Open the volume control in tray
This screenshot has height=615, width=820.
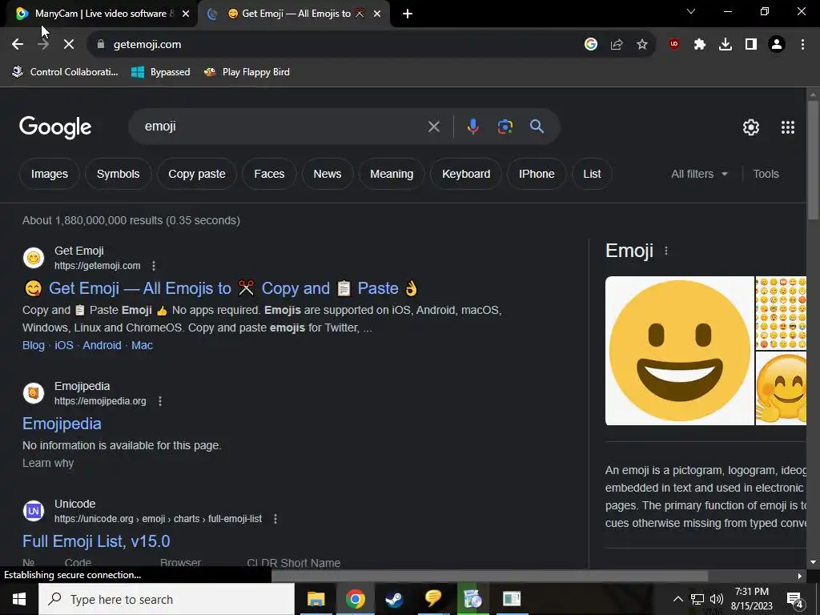coord(717,599)
